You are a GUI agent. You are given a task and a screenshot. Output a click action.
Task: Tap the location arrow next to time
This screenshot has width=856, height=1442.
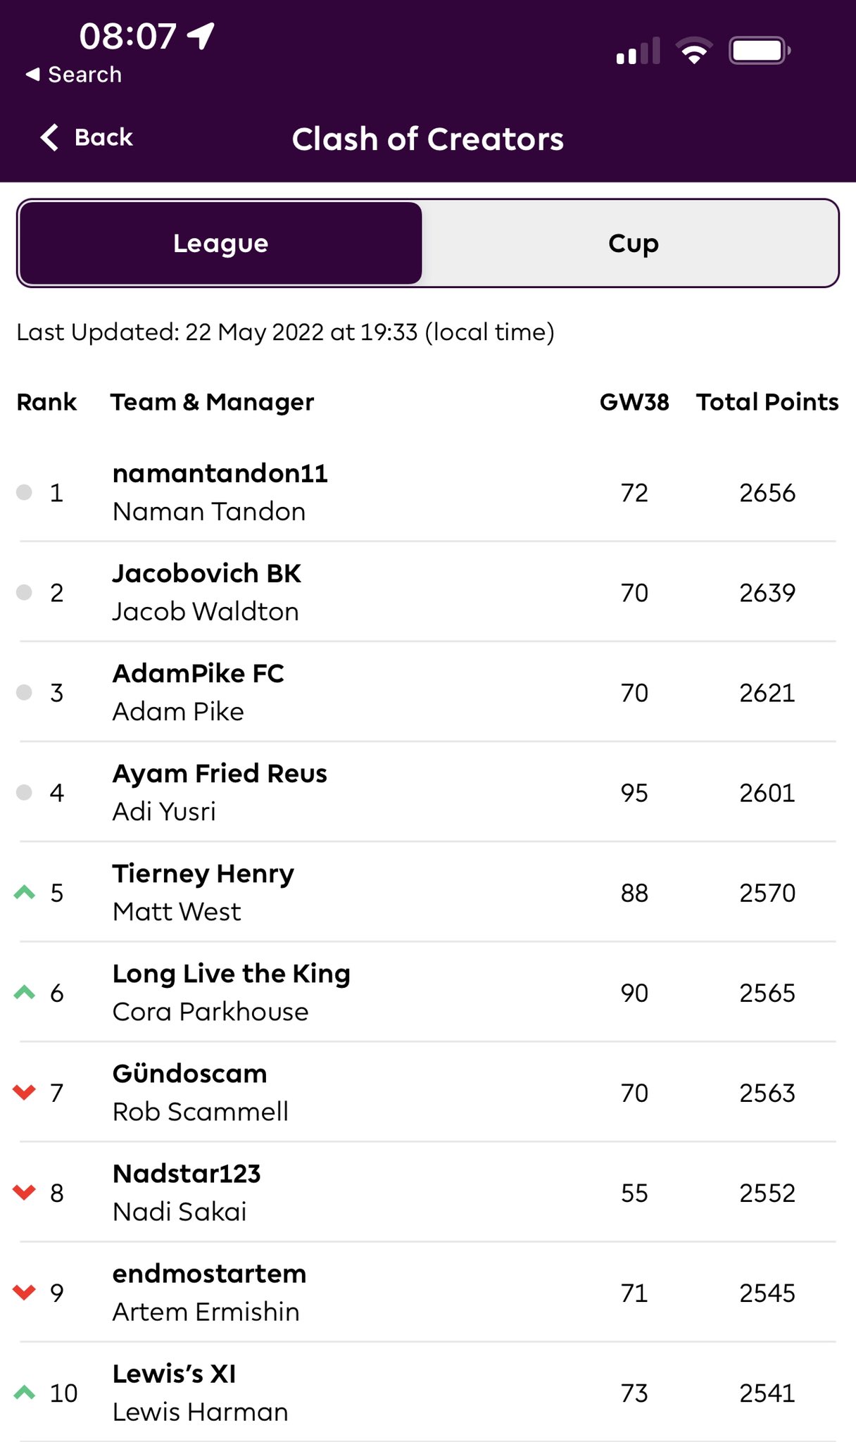click(201, 35)
